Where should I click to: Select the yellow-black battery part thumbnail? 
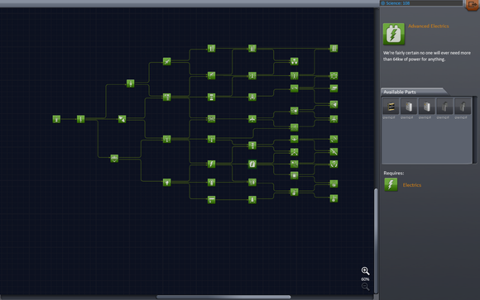point(391,107)
